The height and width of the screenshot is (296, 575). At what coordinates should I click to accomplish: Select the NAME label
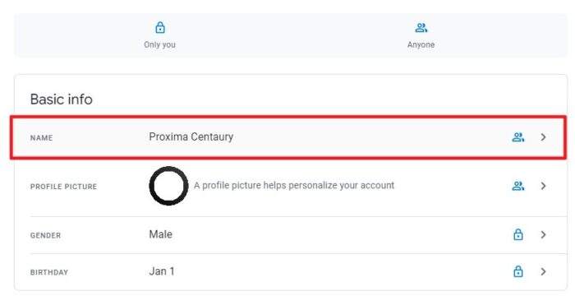tap(41, 138)
